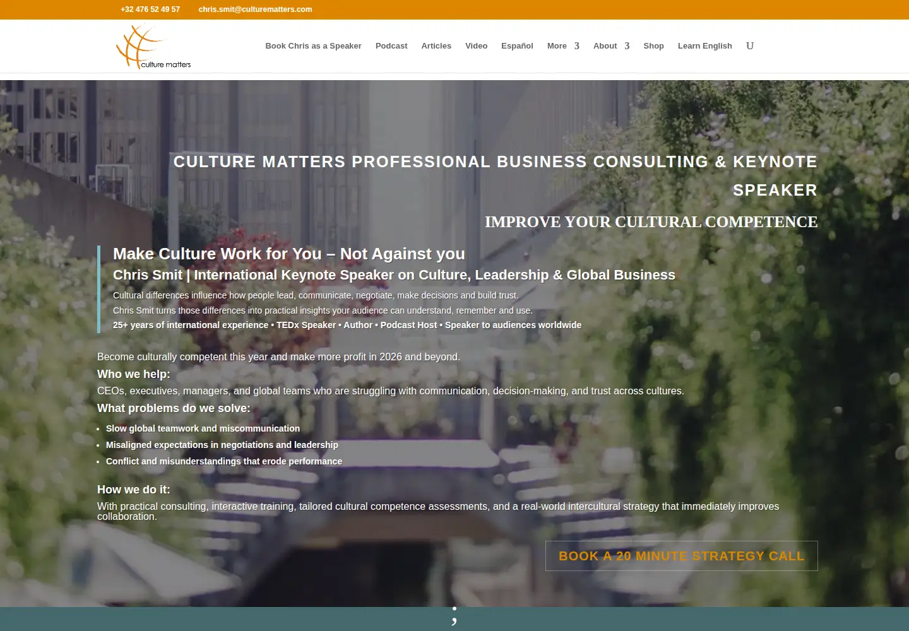Click the 'Improve Your Cultural Competence' heading
This screenshot has width=909, height=631.
coord(651,222)
